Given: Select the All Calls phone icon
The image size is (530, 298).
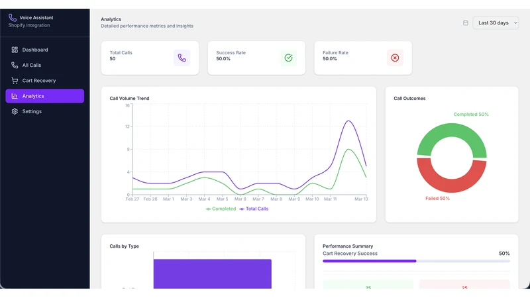Looking at the screenshot, I should [x=15, y=65].
